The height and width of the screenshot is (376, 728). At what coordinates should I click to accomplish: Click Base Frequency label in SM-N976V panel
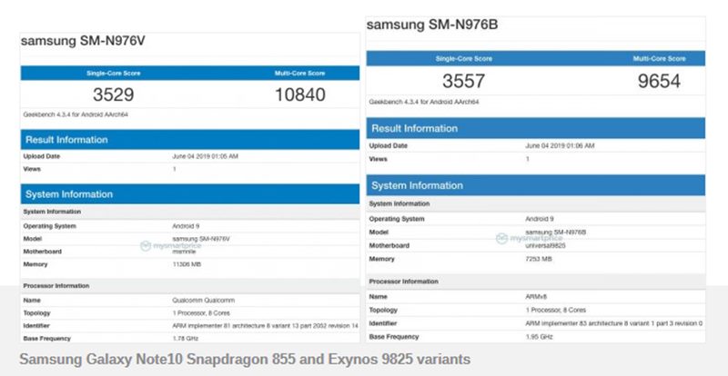[47, 339]
